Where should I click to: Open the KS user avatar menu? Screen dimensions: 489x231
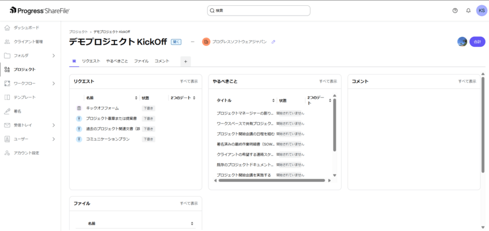click(481, 10)
